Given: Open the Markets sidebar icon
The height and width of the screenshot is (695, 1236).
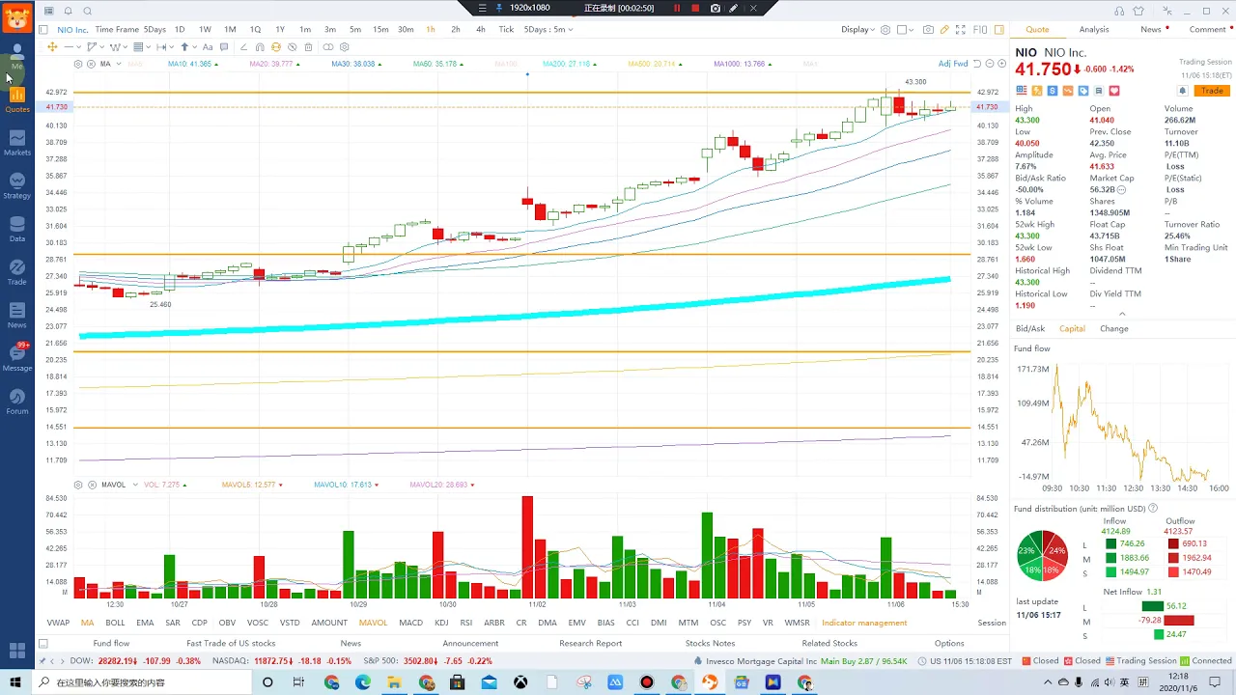Looking at the screenshot, I should click(17, 143).
